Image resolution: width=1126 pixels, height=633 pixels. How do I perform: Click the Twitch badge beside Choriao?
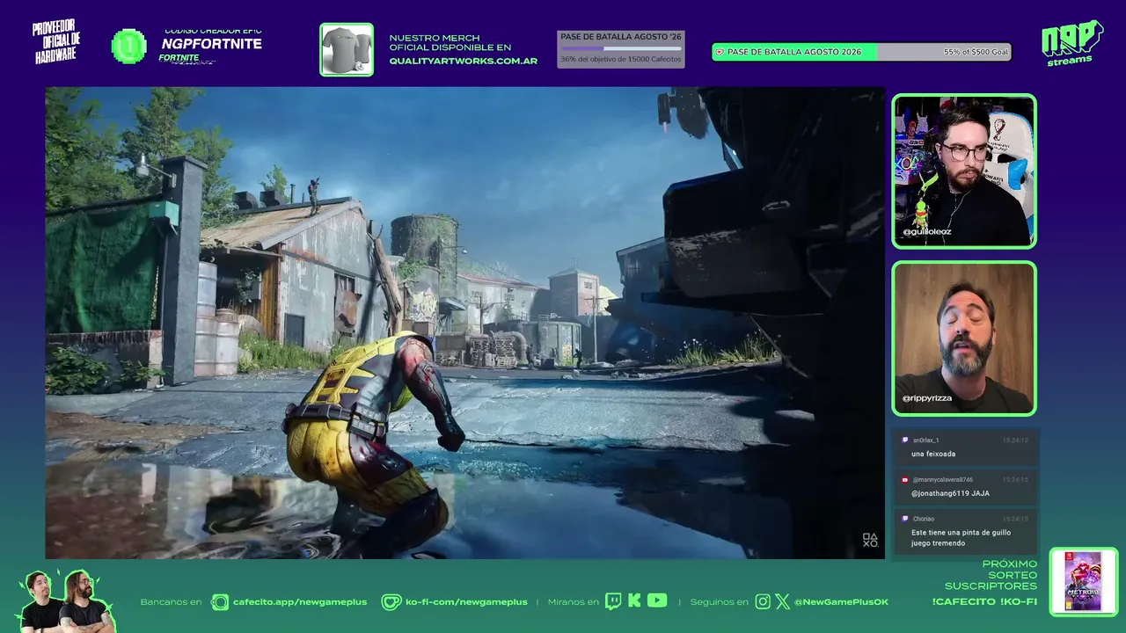(x=904, y=519)
